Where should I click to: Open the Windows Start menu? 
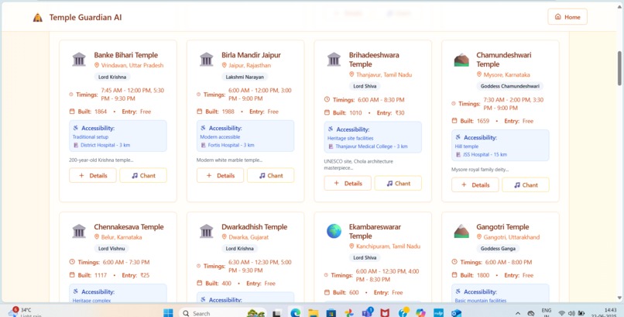pos(168,313)
